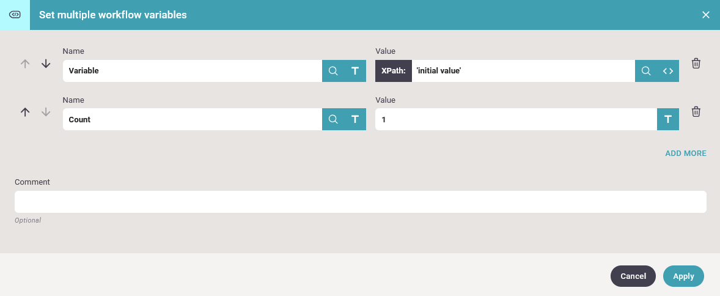Move the Variable row down
720x296 pixels.
(46, 64)
